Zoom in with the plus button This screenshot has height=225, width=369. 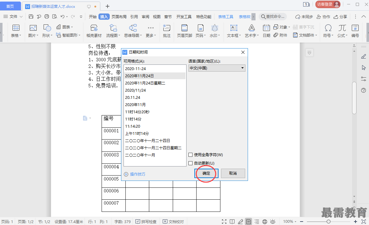coord(355,222)
